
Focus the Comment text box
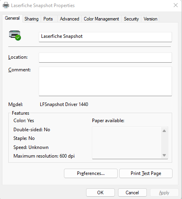105,81
